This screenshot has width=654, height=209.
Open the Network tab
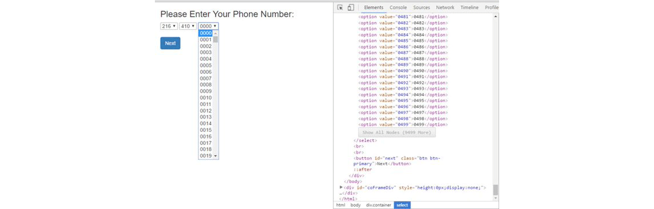click(x=445, y=7)
